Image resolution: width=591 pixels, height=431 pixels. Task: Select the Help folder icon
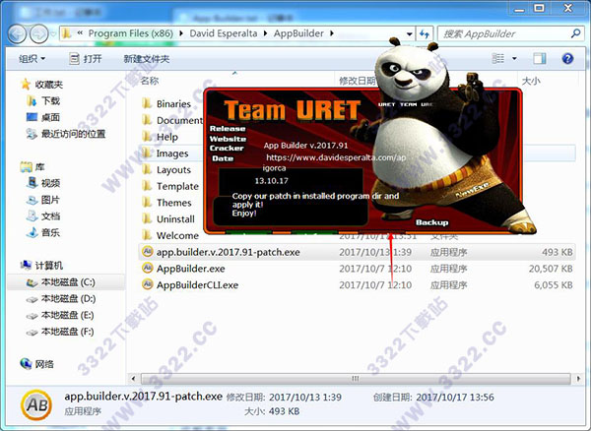(147, 137)
